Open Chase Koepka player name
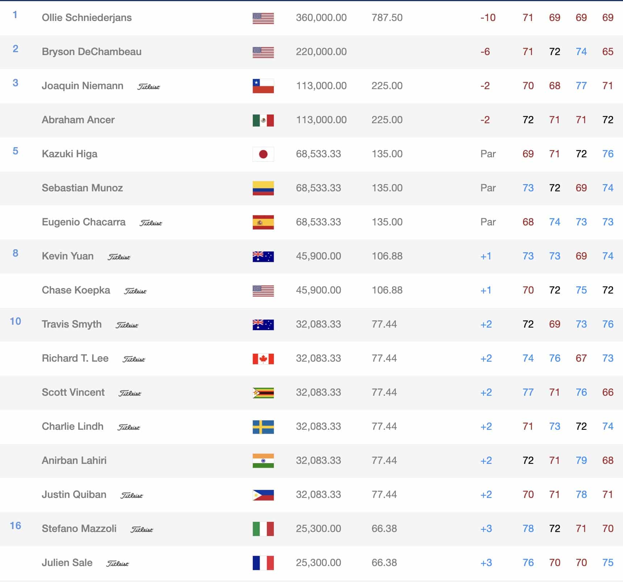 tap(76, 290)
